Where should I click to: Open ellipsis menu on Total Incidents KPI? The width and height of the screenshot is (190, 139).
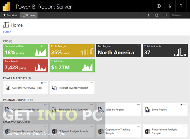point(185,46)
